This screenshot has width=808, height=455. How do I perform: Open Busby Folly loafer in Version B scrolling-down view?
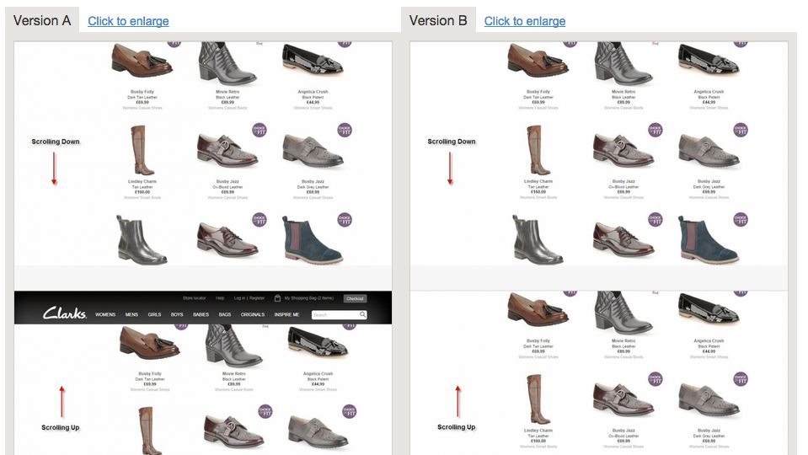click(538, 61)
